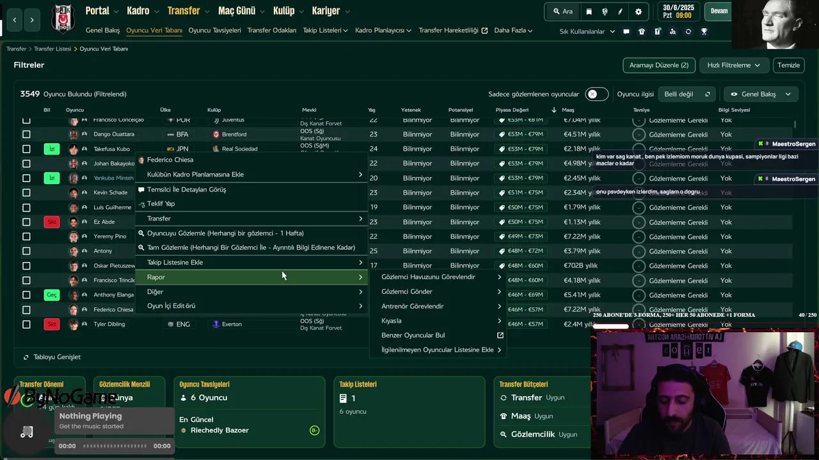The height and width of the screenshot is (460, 819).
Task: Click the Aramayı Düzenle (2) button
Action: 659,65
